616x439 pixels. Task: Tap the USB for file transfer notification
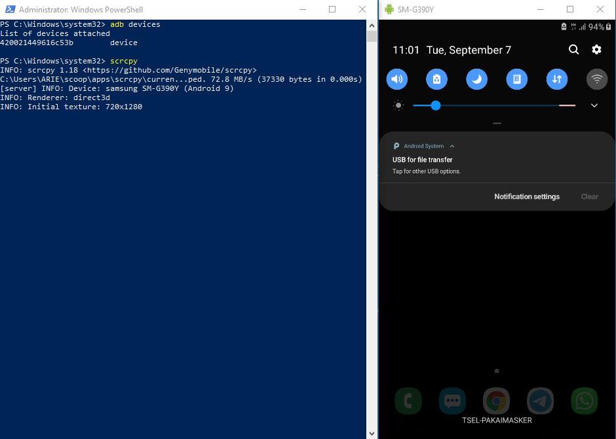[497, 157]
